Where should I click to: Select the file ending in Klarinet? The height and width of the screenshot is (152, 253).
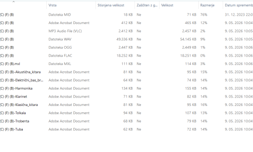[x=13, y=97]
